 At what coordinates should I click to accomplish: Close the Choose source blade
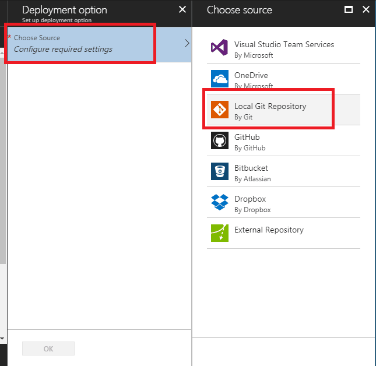click(x=366, y=10)
